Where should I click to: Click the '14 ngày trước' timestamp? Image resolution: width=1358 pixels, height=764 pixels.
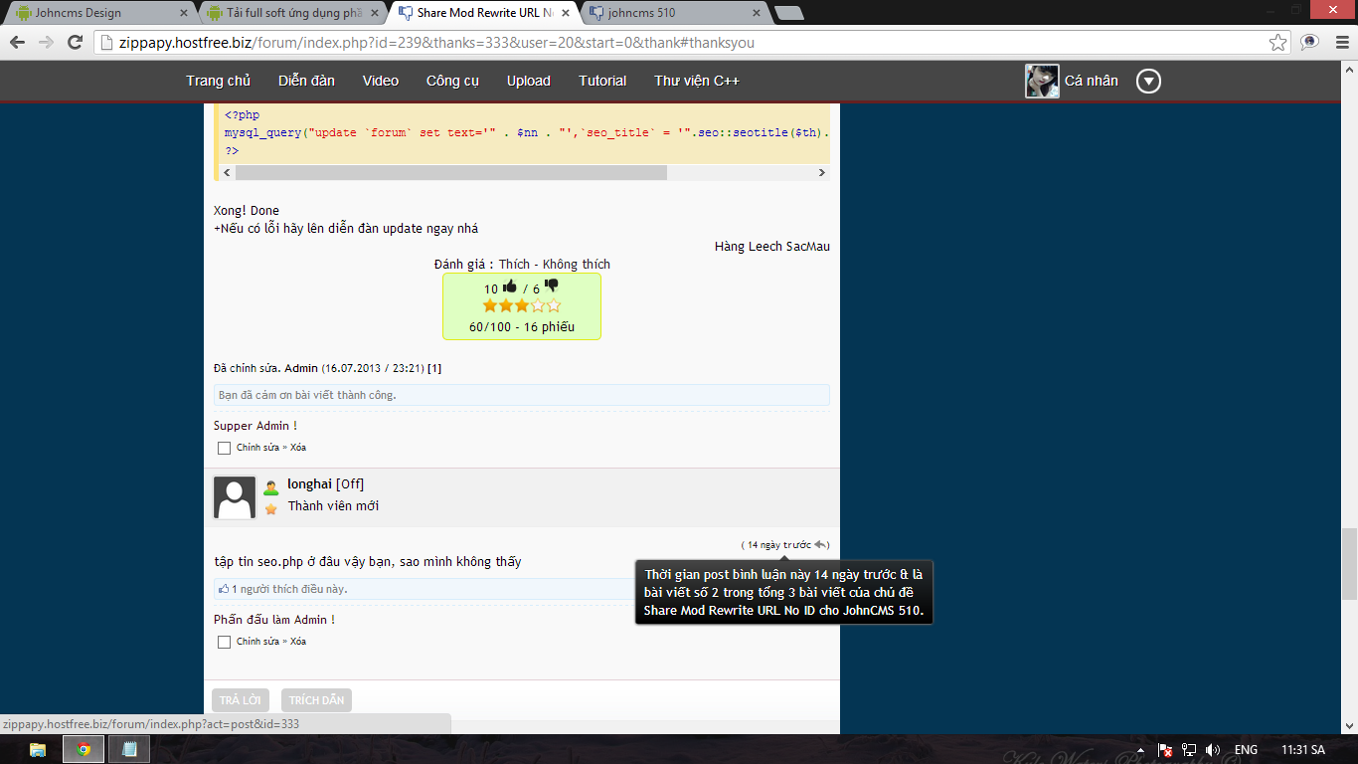779,545
